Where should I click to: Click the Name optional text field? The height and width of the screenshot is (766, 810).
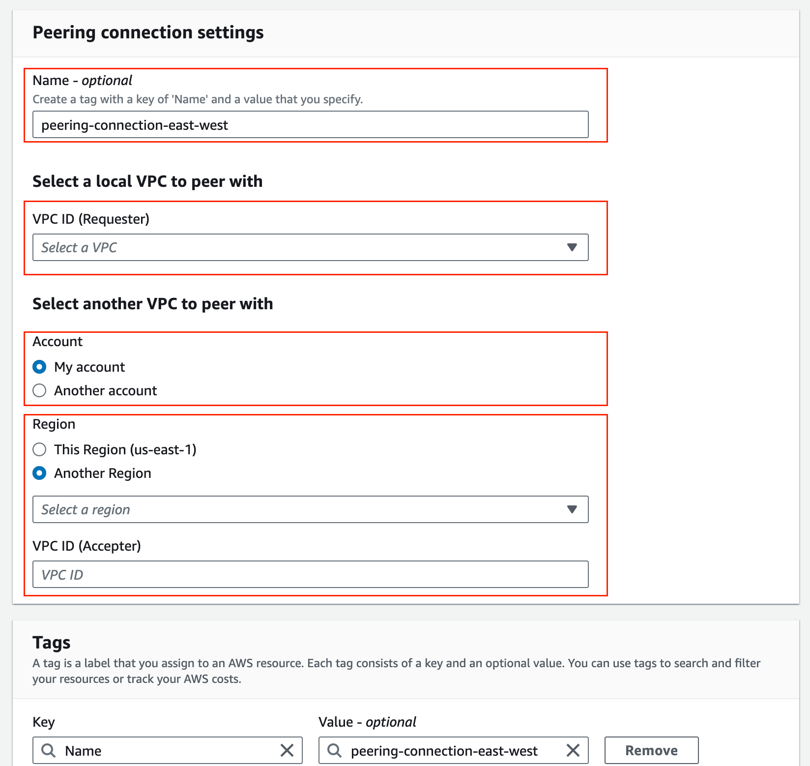click(x=310, y=125)
